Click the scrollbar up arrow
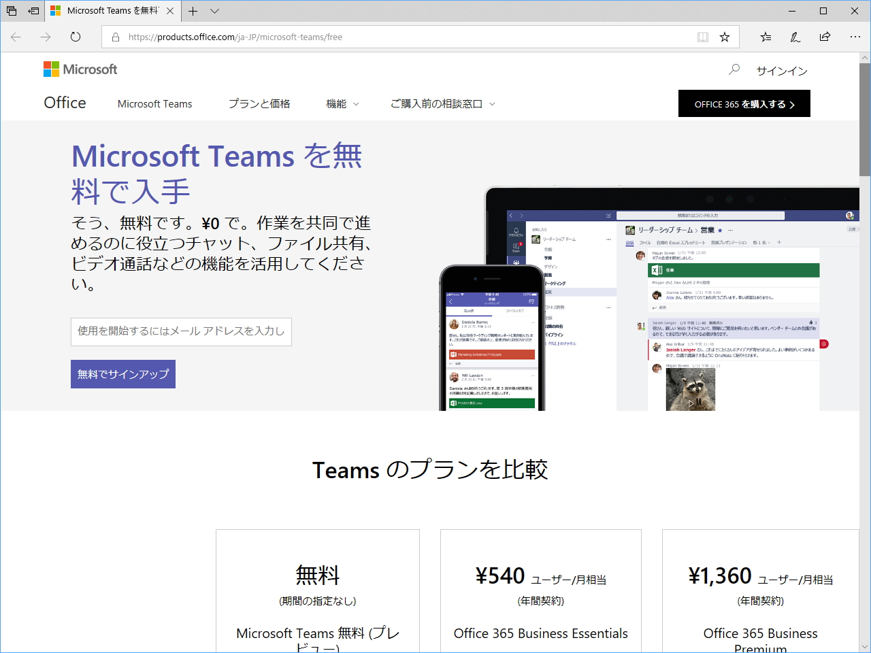This screenshot has width=871, height=653. pyautogui.click(x=865, y=58)
